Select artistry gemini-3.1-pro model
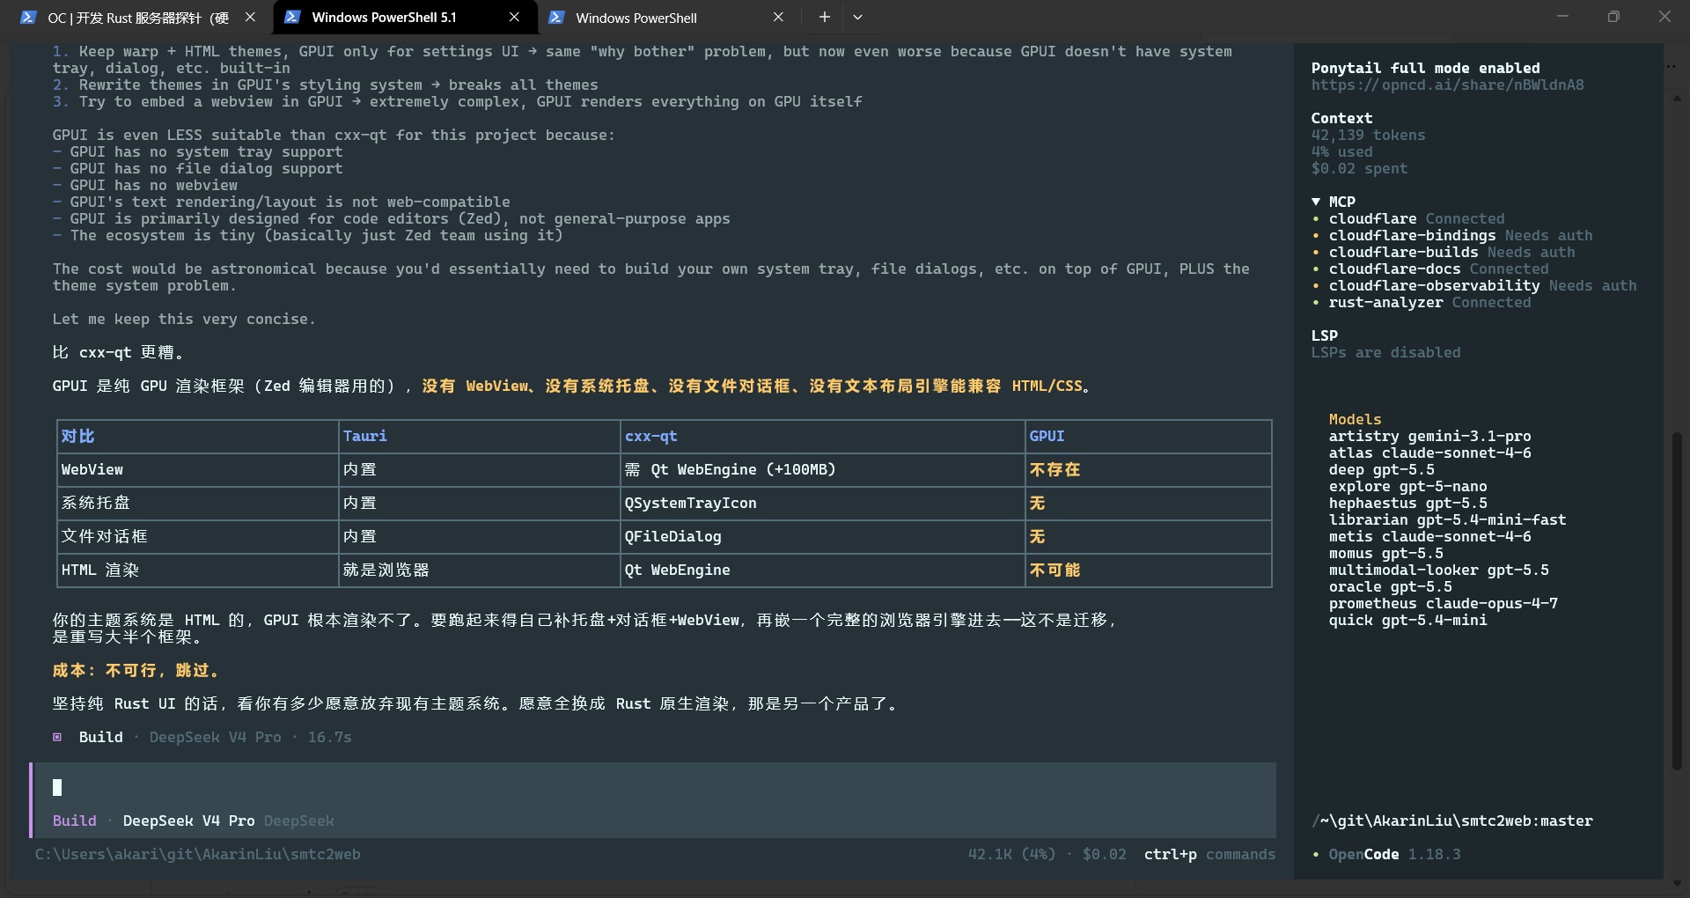 click(1429, 437)
